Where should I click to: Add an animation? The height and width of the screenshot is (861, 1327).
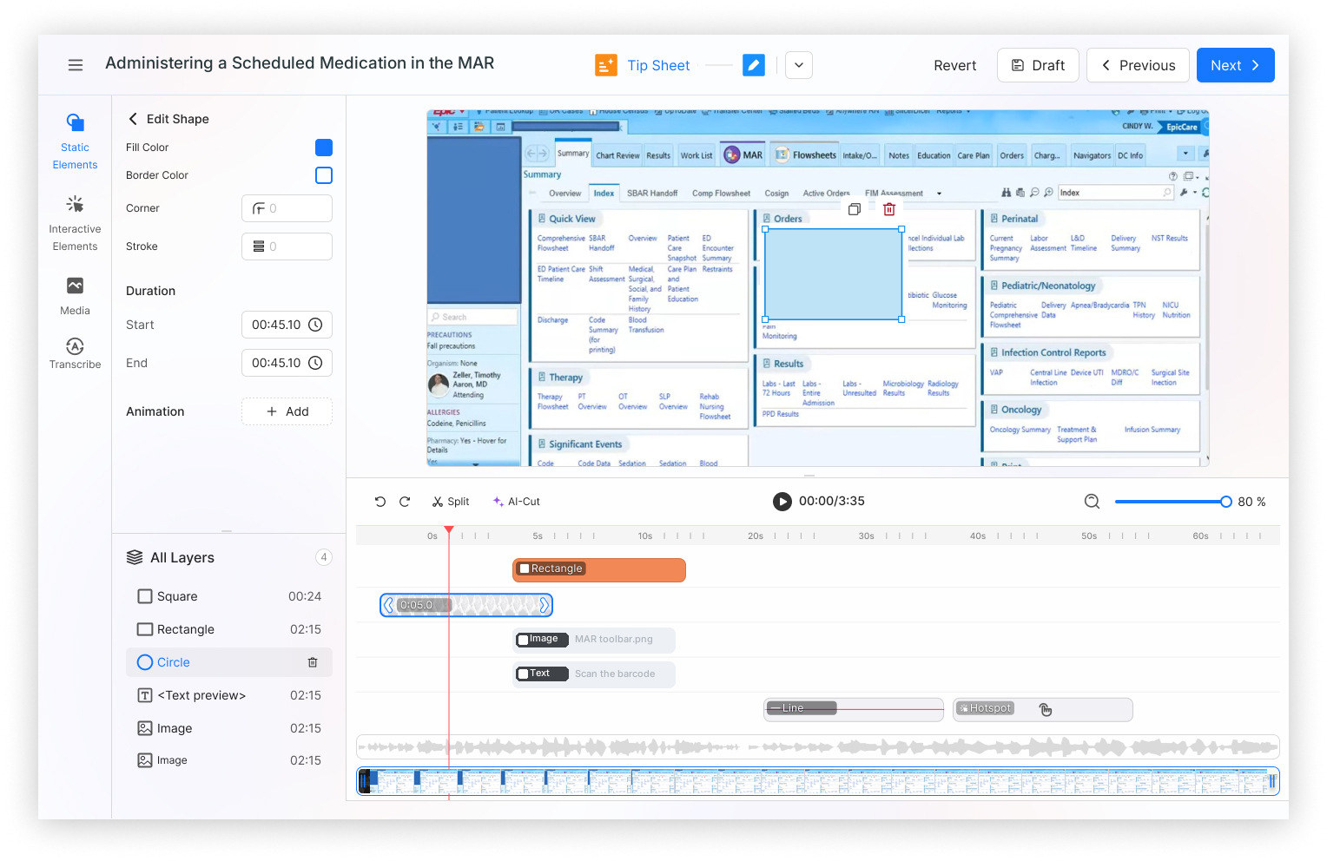(287, 411)
